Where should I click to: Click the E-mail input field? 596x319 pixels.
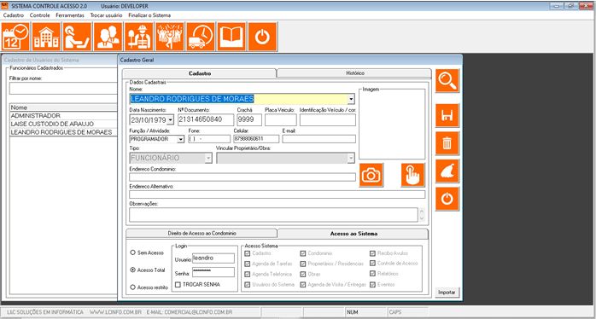pos(318,139)
